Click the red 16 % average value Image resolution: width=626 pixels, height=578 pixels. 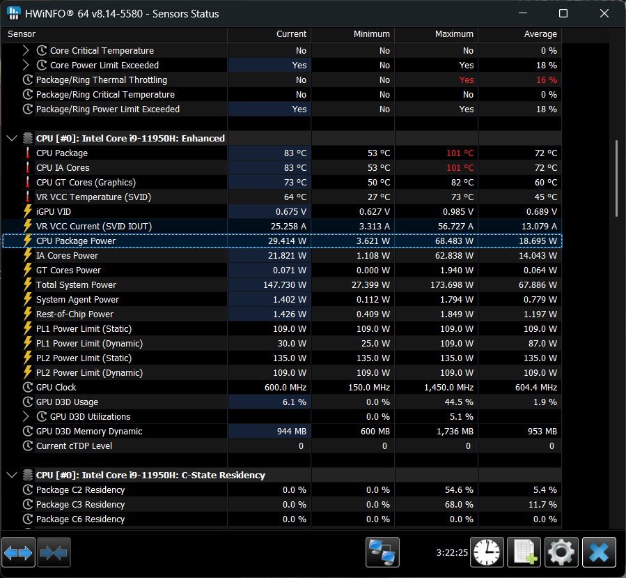click(x=547, y=80)
